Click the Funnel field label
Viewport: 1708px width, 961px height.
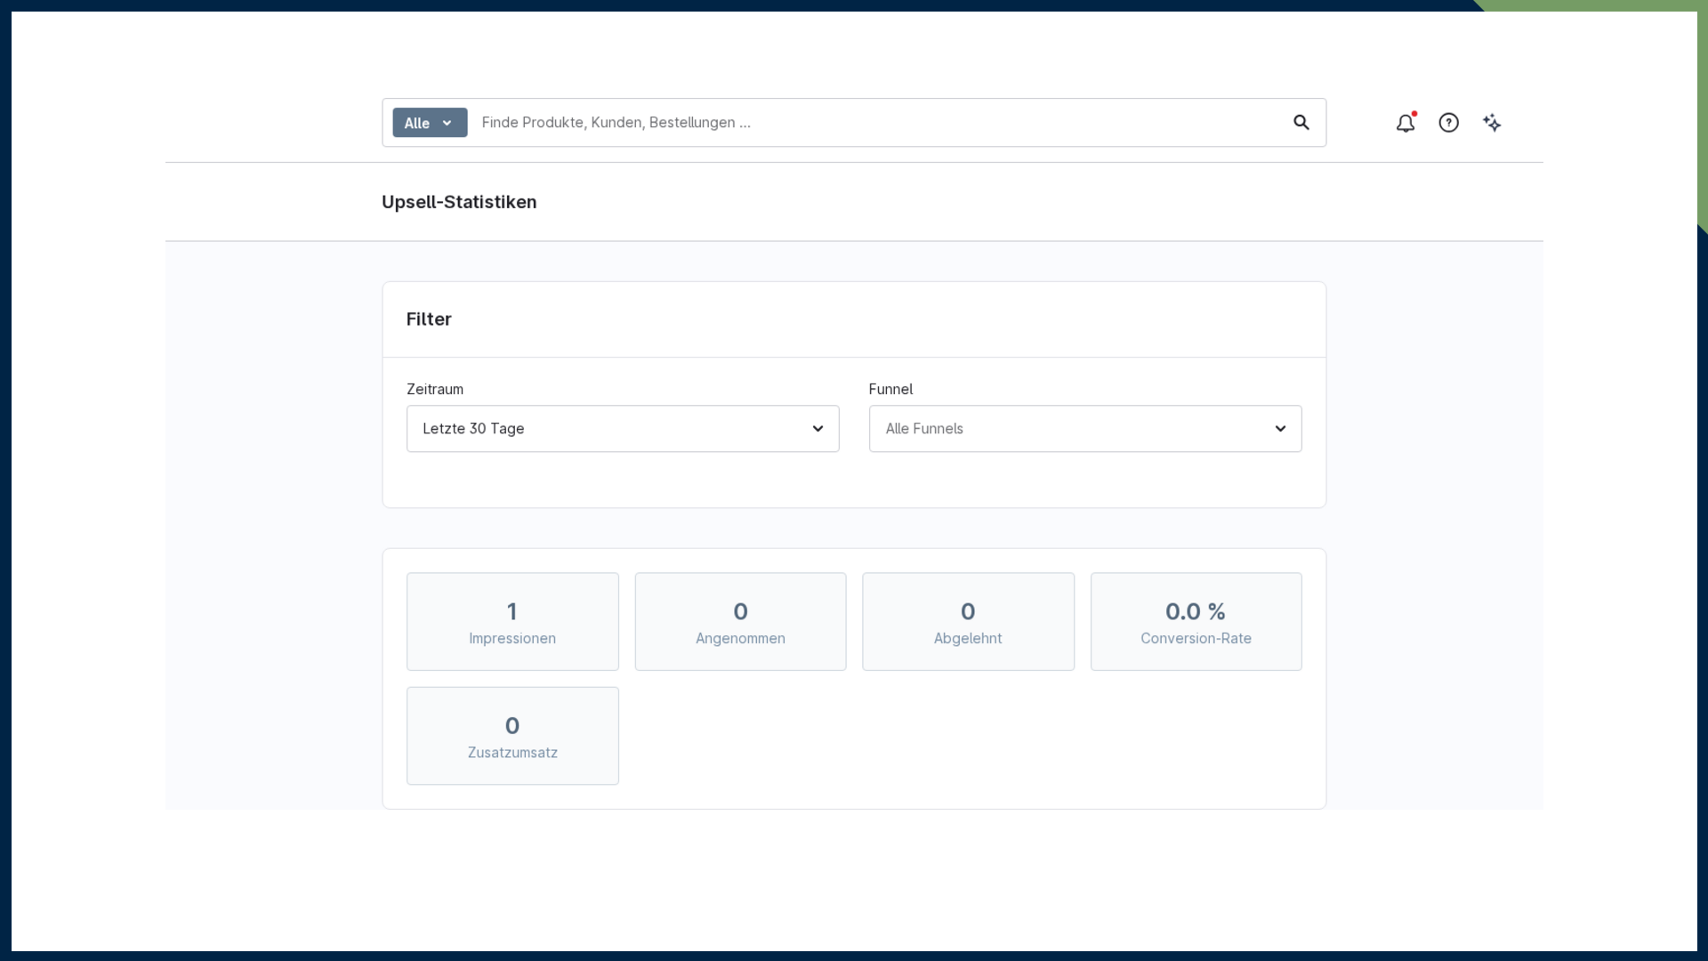pos(890,389)
